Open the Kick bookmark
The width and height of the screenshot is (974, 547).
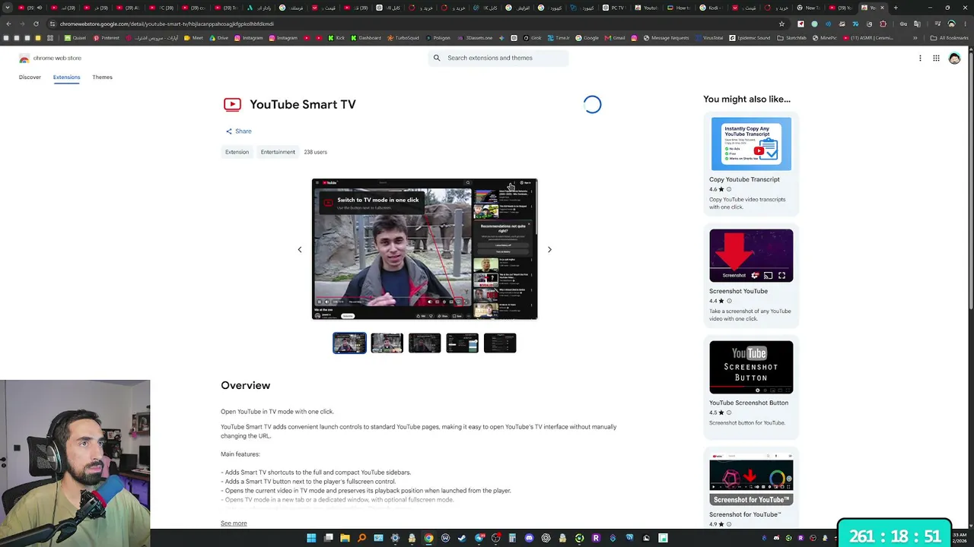tap(337, 38)
